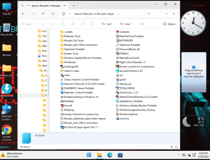Image resolution: width=210 pixels, height=160 pixels.
Task: Launch the freecell game
Action: pos(66,106)
